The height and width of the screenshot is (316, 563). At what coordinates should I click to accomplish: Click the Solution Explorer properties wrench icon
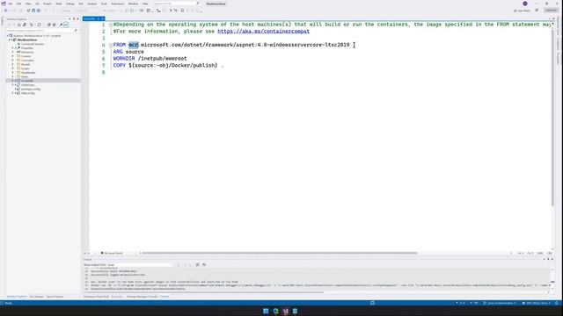point(61,25)
